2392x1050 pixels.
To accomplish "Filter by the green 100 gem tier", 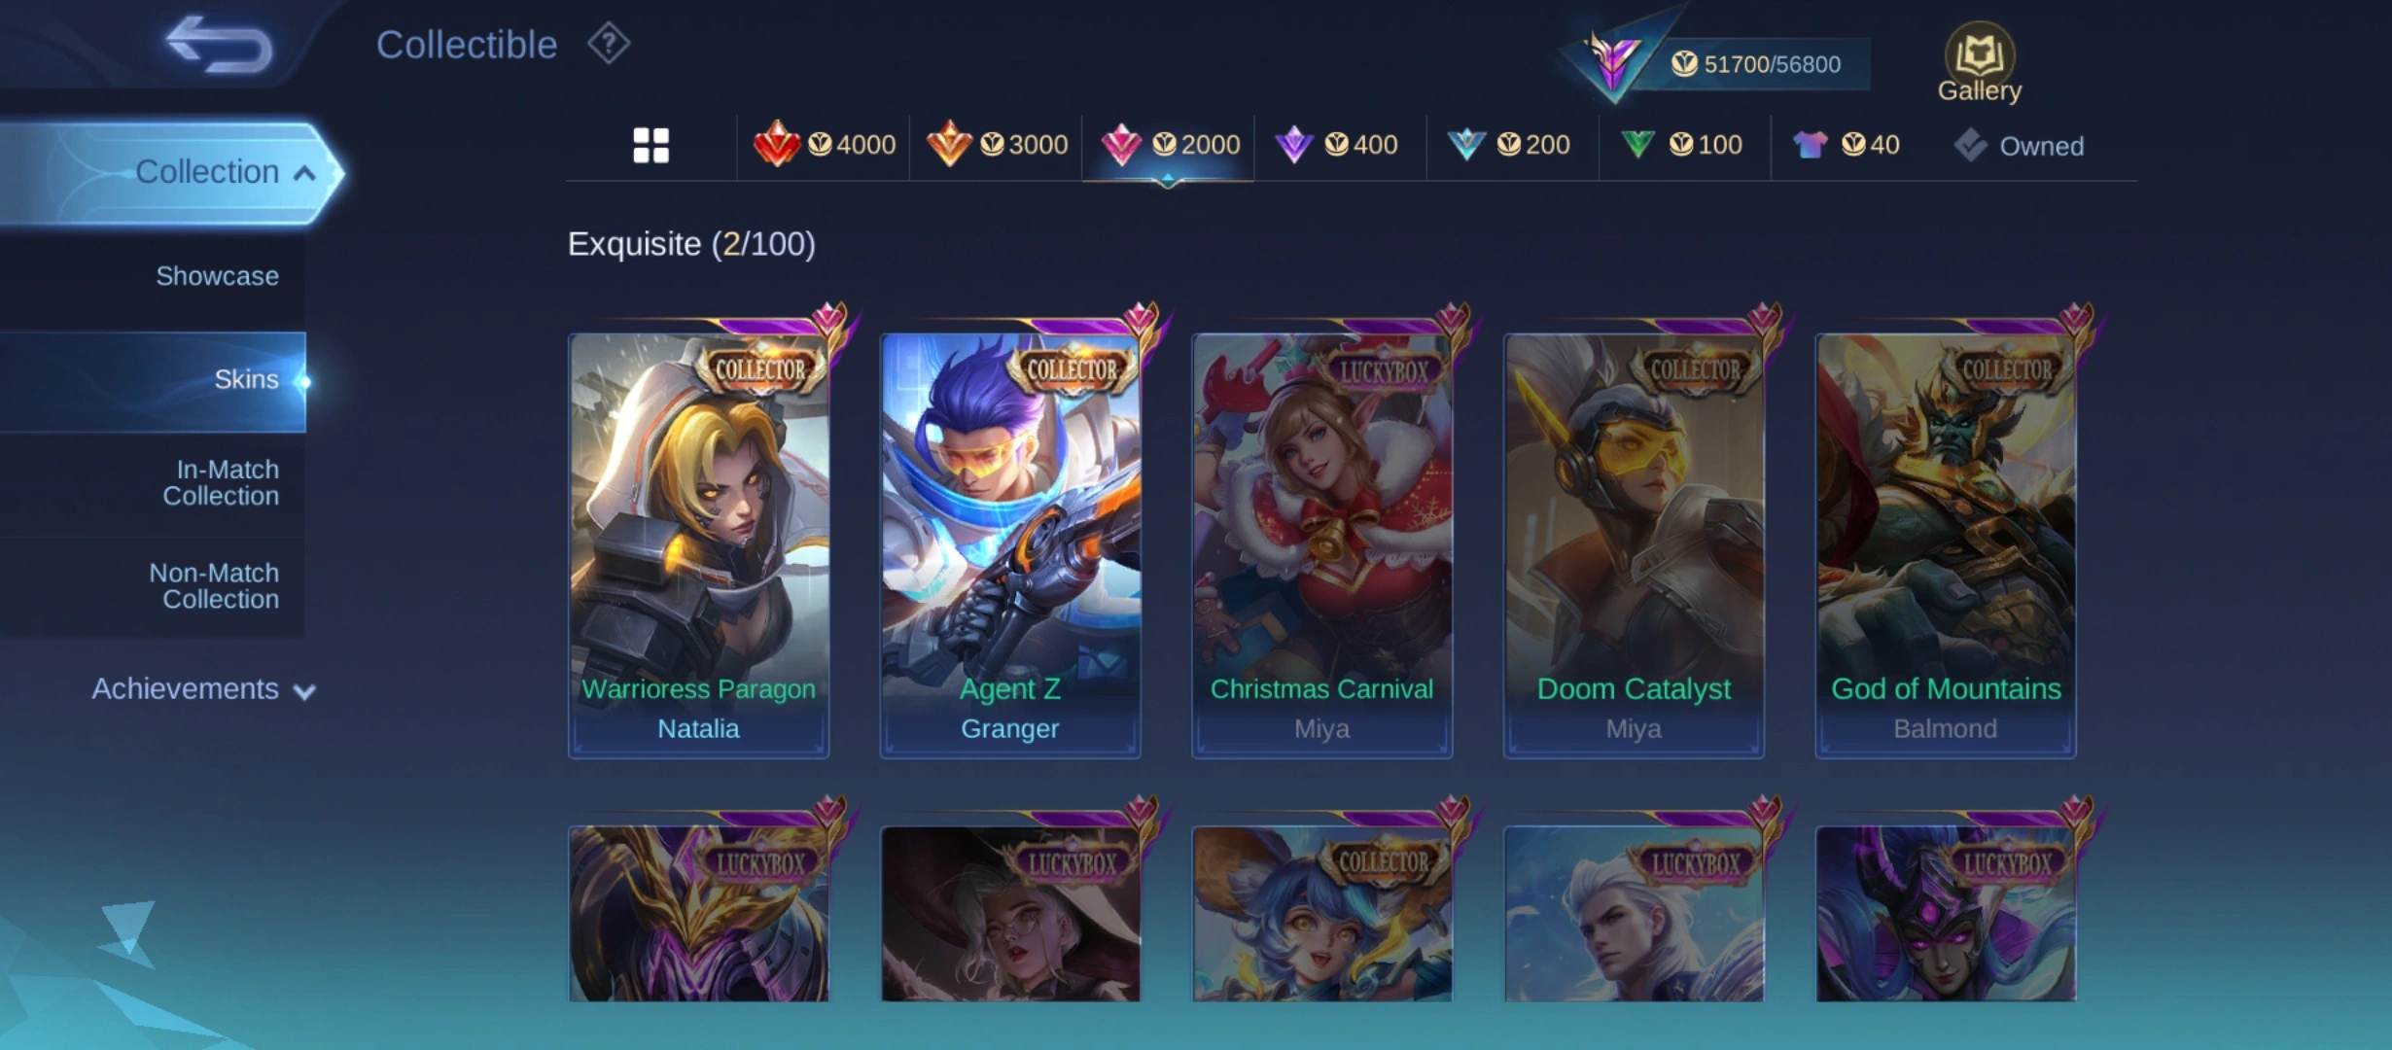I will pyautogui.click(x=1681, y=145).
